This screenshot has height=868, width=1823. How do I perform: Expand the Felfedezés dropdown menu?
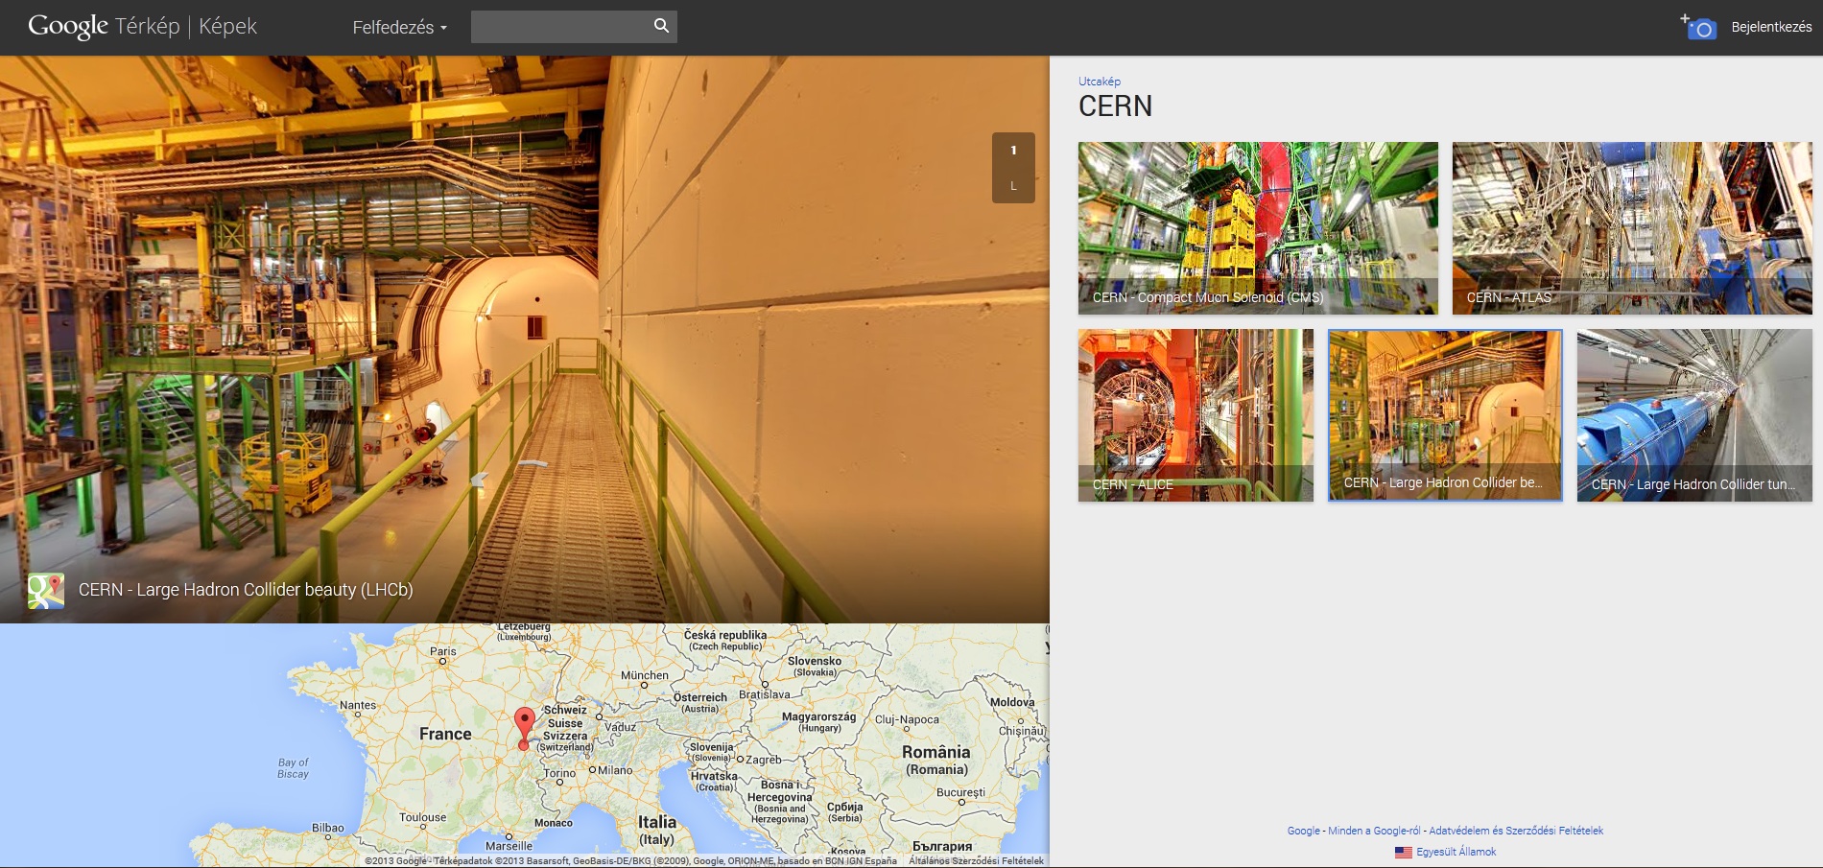click(399, 28)
